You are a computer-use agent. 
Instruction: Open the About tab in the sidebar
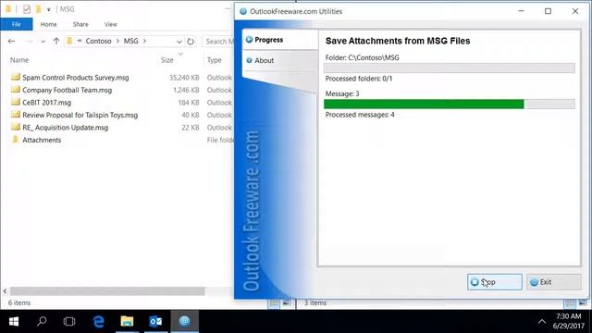279,60
